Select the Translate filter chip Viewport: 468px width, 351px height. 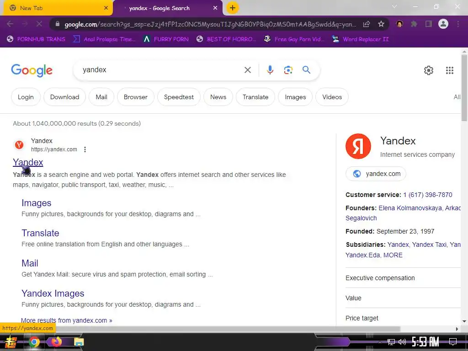tap(255, 97)
